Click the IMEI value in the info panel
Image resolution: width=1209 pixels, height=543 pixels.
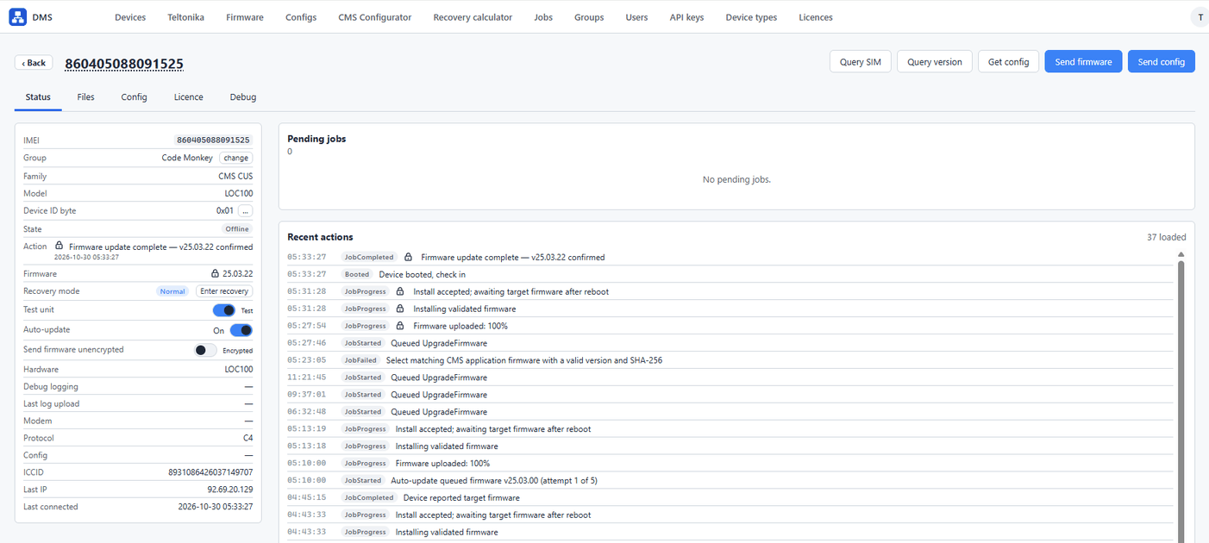click(x=213, y=140)
